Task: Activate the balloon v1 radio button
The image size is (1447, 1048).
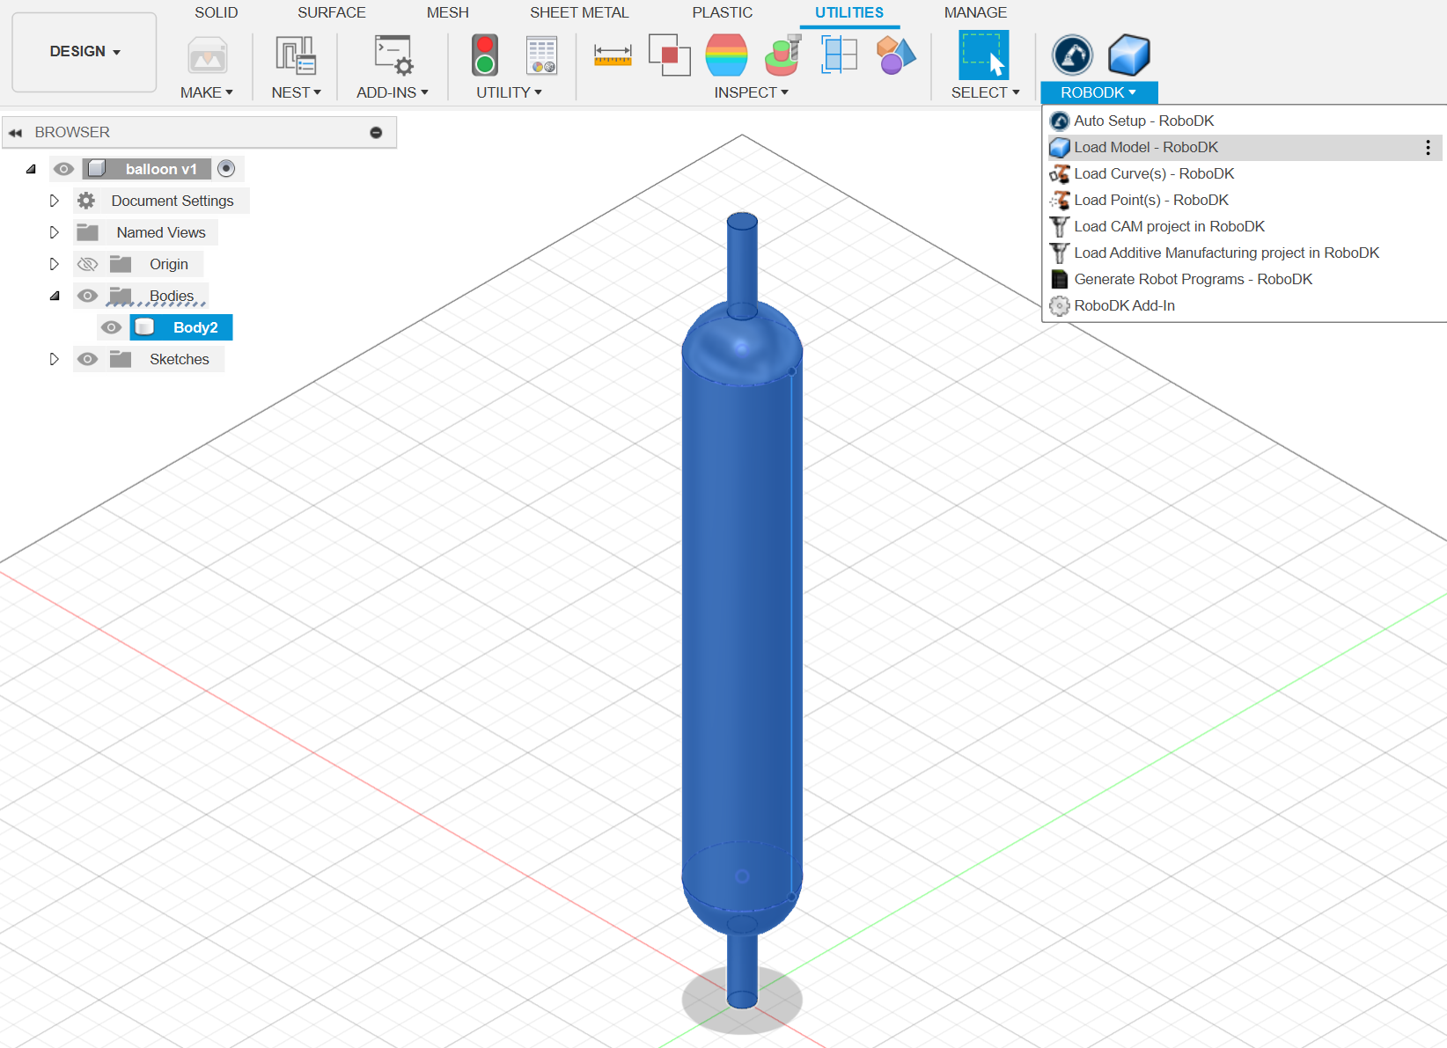Action: (226, 168)
